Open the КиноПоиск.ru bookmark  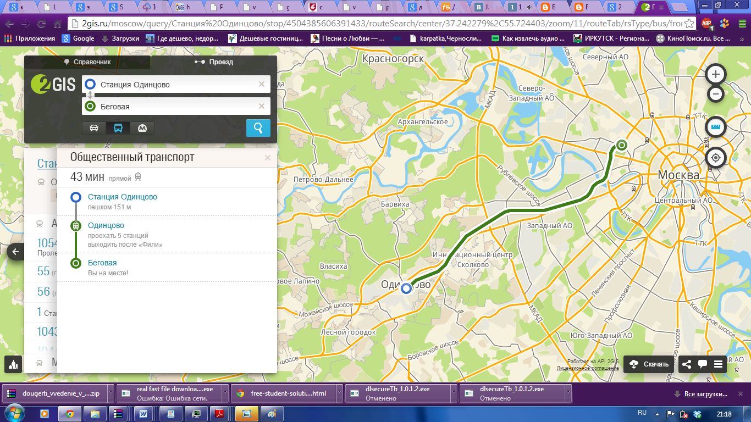point(693,38)
